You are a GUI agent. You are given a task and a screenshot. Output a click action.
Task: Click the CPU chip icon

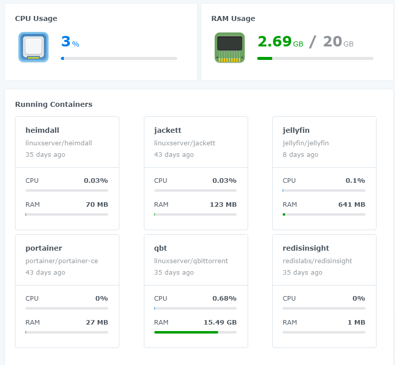pyautogui.click(x=33, y=47)
